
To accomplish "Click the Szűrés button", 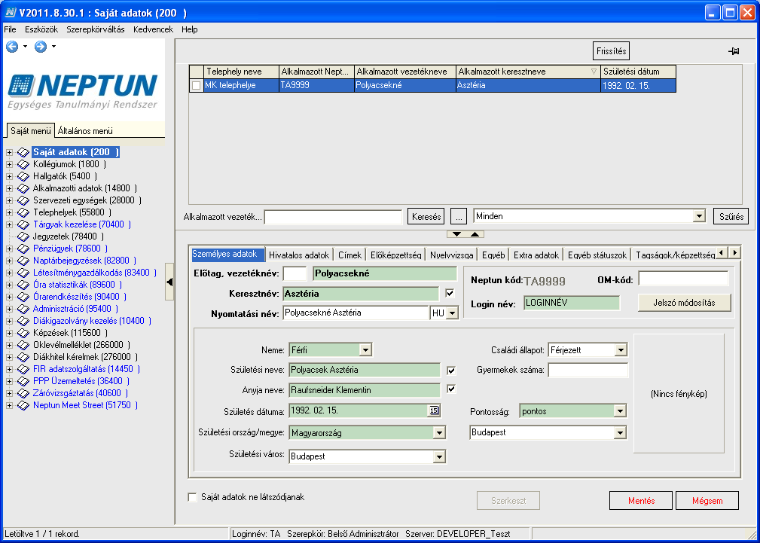I will point(731,217).
